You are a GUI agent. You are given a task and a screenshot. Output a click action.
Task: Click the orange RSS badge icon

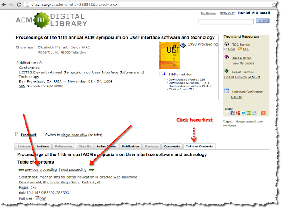pyautogui.click(x=240, y=49)
